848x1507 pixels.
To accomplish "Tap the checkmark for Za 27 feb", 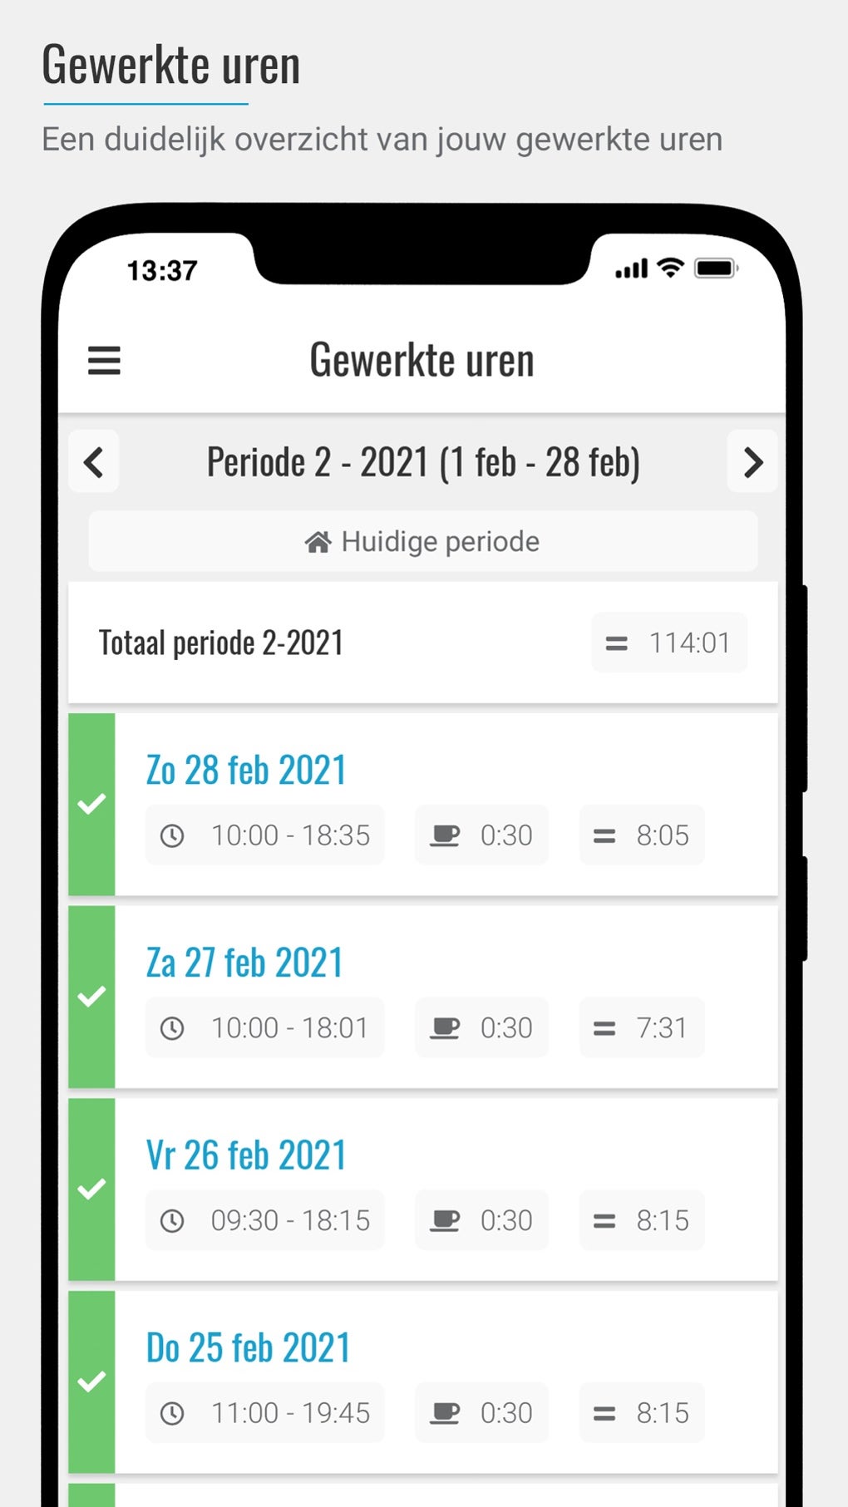I will pyautogui.click(x=91, y=996).
